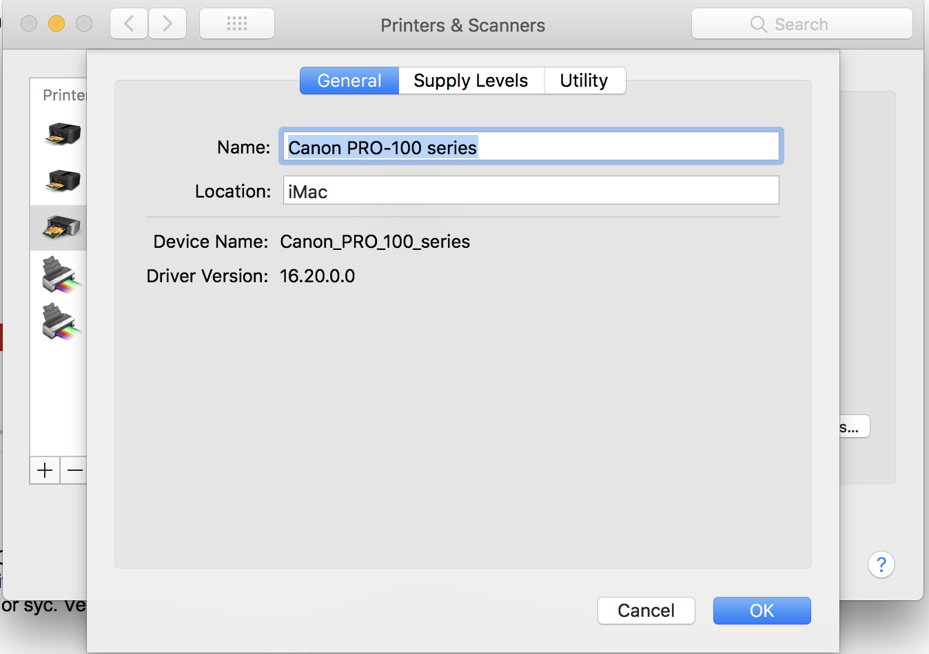Click the plus button to add printer

[x=45, y=470]
